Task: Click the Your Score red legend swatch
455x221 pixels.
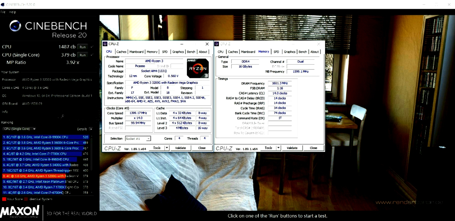Action: 4,199
